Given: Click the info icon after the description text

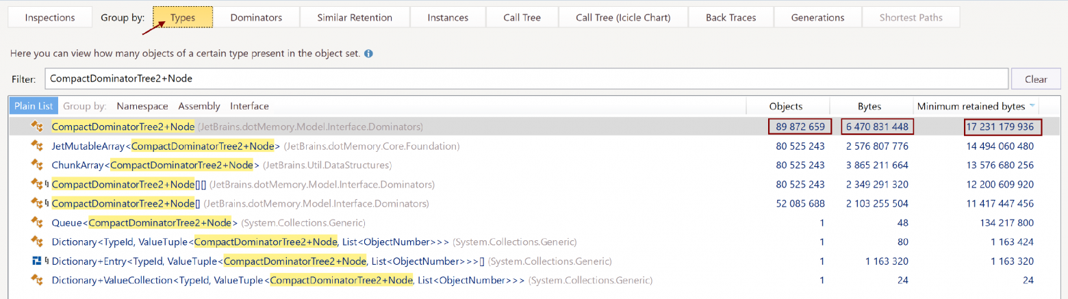Looking at the screenshot, I should pos(368,53).
